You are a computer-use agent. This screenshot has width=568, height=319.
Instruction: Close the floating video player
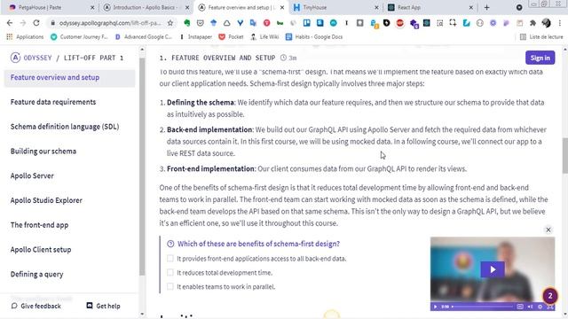click(x=548, y=230)
